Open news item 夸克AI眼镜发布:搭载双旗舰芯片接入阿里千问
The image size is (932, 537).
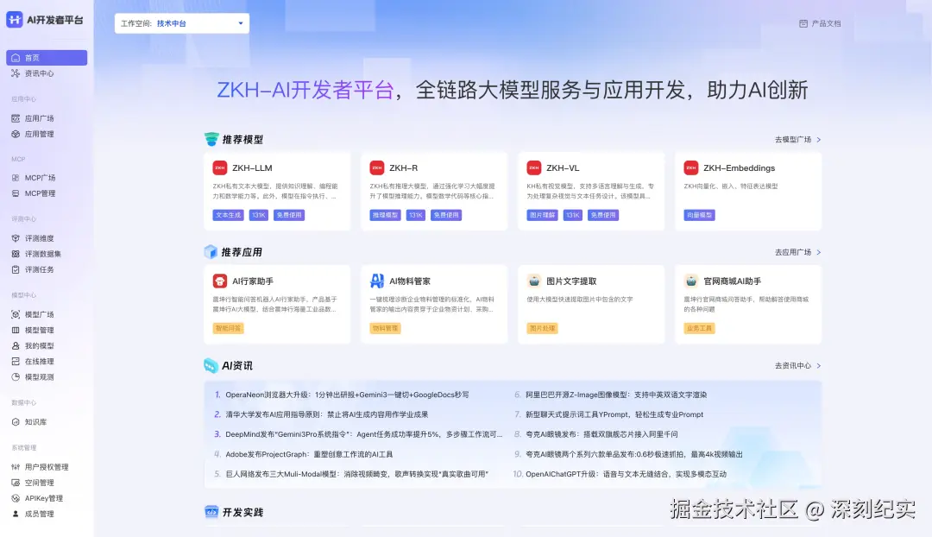pos(601,434)
